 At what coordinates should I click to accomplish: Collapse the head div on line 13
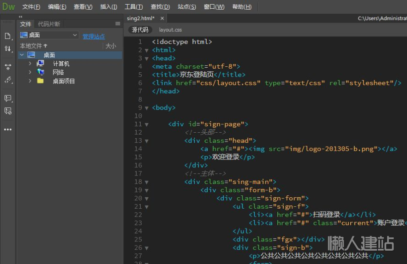(147, 141)
